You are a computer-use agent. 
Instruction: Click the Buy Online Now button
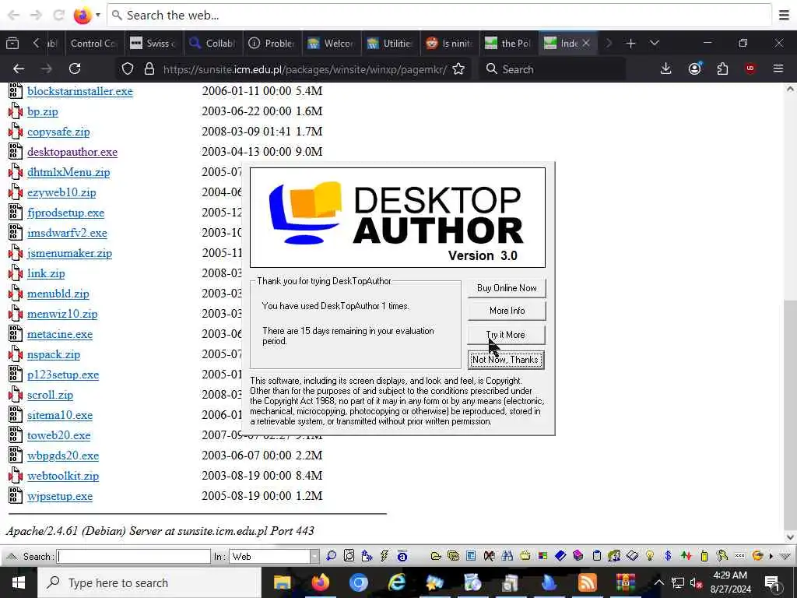(506, 288)
